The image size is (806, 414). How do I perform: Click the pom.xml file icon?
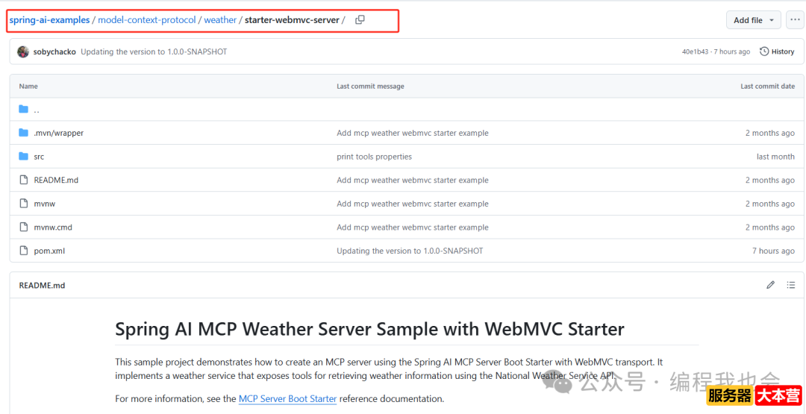tap(23, 251)
